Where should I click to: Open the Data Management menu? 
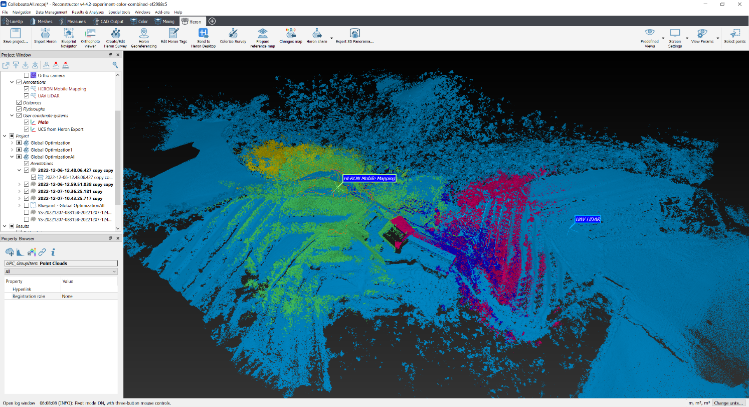point(52,12)
